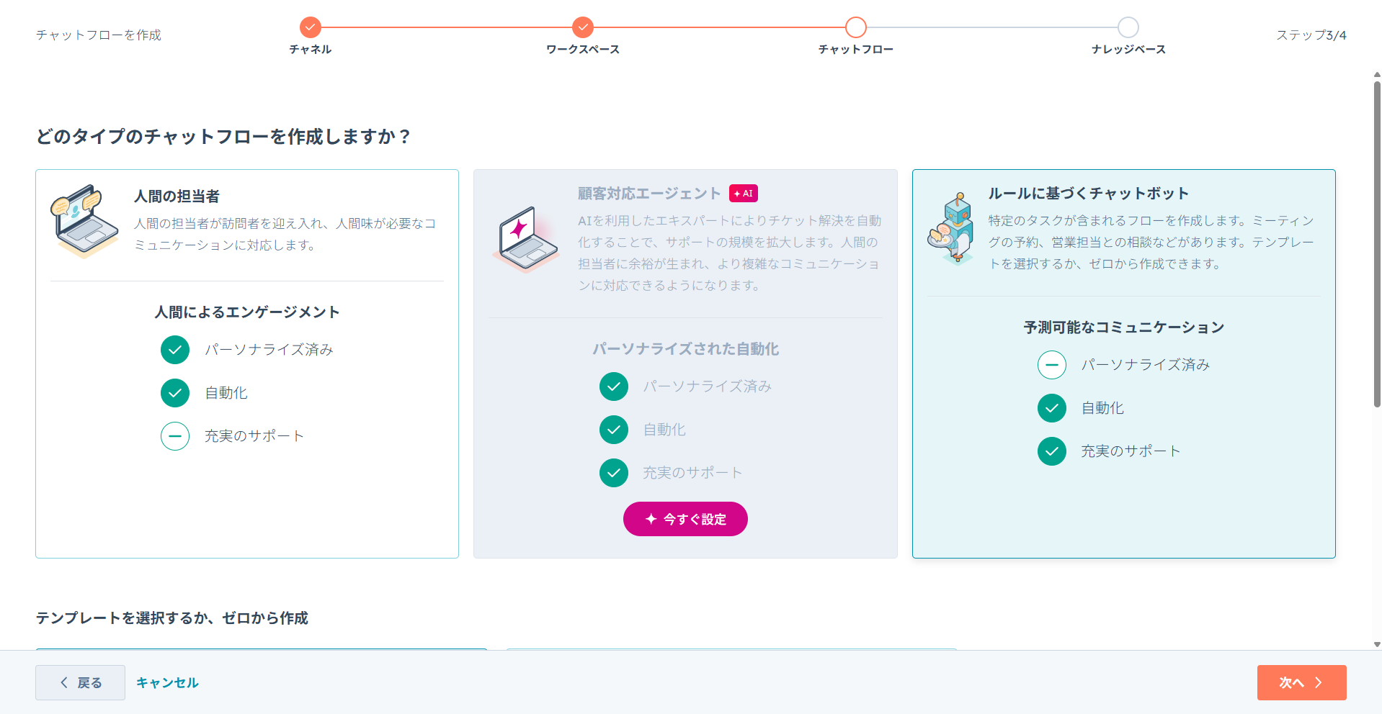Screen dimensions: 1382x714
Task: Toggle パーソナライズ済み under 予測可能なコミュニケーション
Action: coord(1051,365)
